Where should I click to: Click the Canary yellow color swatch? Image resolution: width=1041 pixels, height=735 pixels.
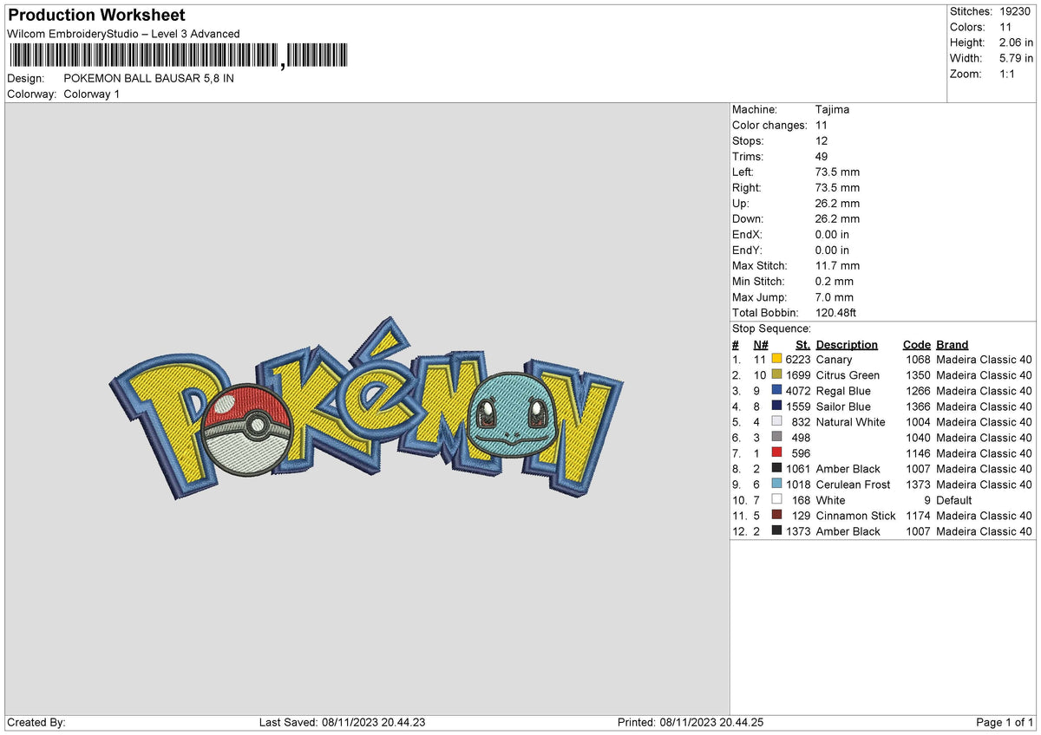pos(776,359)
